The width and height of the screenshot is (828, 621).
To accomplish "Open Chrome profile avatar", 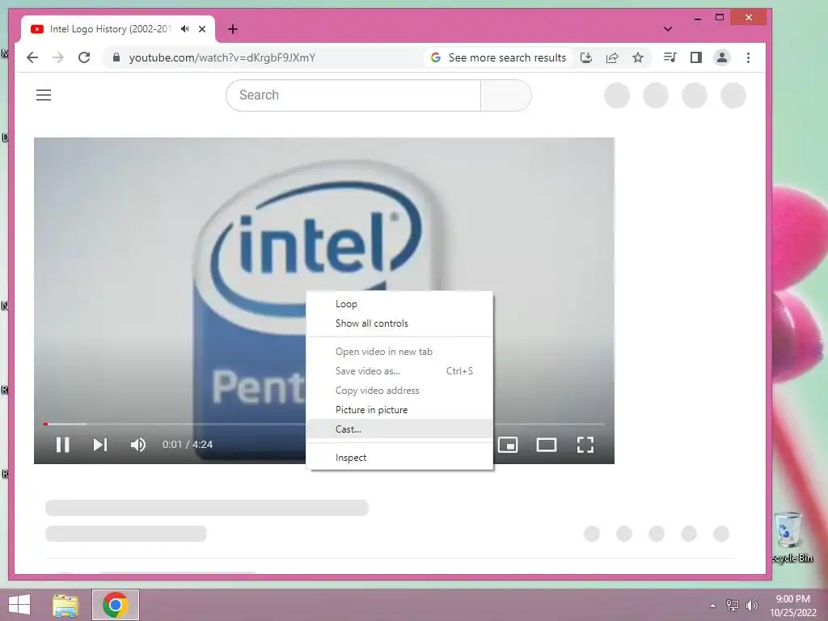I will pyautogui.click(x=722, y=57).
